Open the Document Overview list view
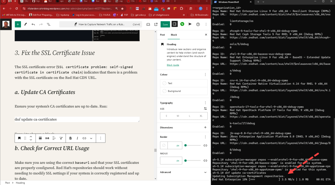This screenshot has height=185, width=335. tap(48, 24)
